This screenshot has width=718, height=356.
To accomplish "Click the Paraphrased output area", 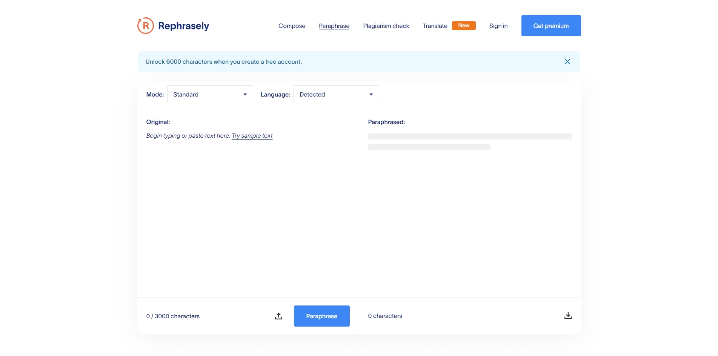I will [x=470, y=211].
